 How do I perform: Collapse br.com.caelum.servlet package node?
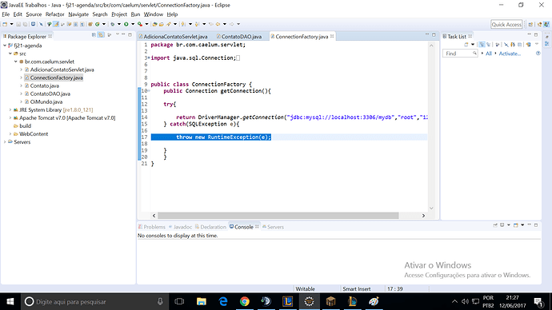point(16,62)
